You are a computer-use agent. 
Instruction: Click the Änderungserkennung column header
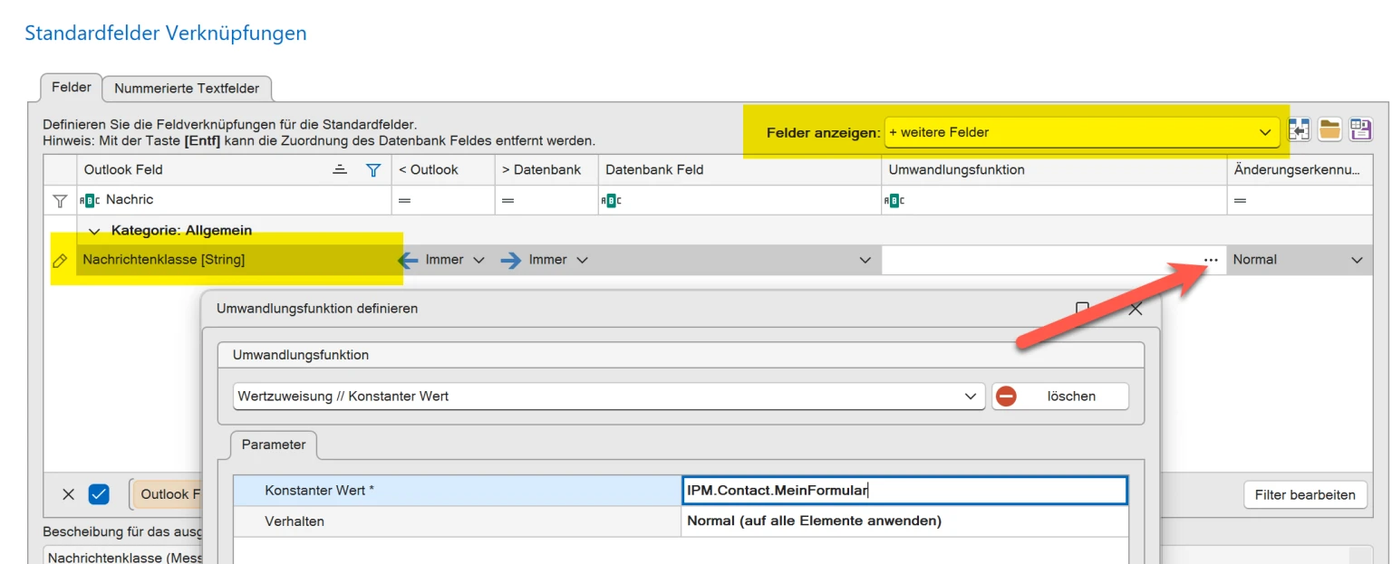tap(1300, 169)
